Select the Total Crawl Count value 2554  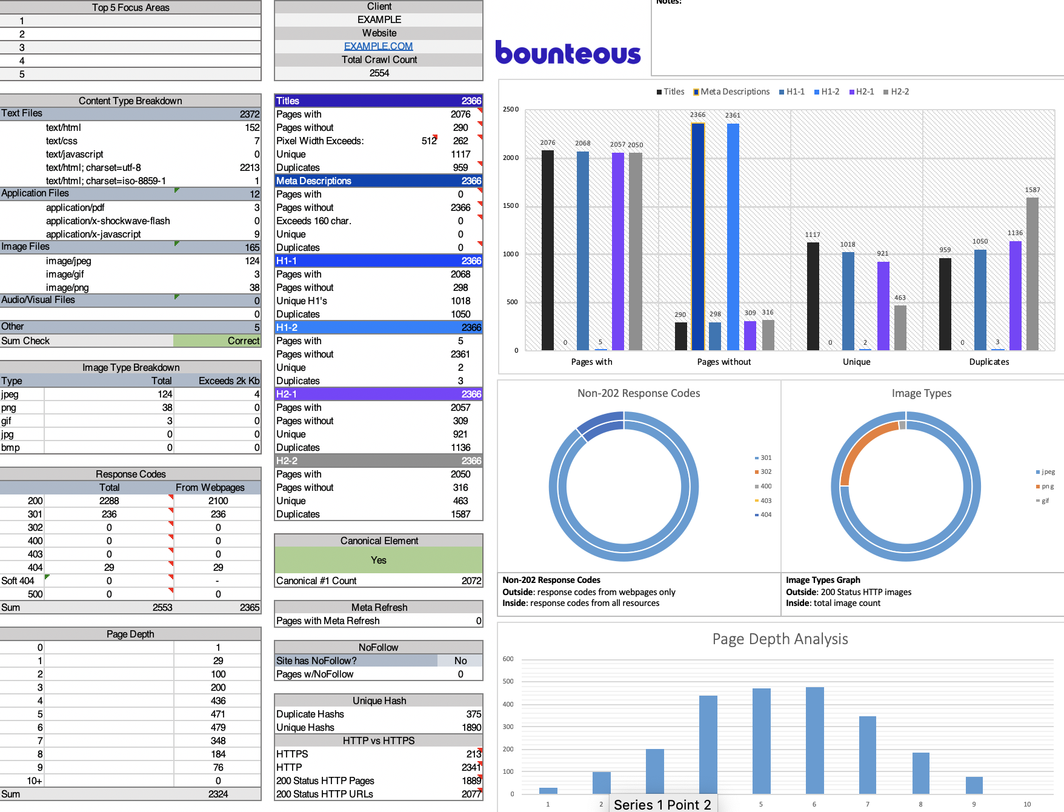click(379, 73)
